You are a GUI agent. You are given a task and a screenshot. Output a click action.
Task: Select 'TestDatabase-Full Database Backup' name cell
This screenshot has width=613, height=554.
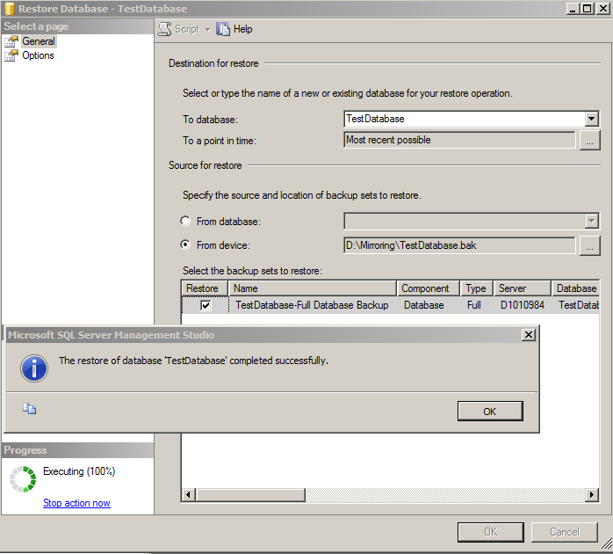pyautogui.click(x=312, y=305)
